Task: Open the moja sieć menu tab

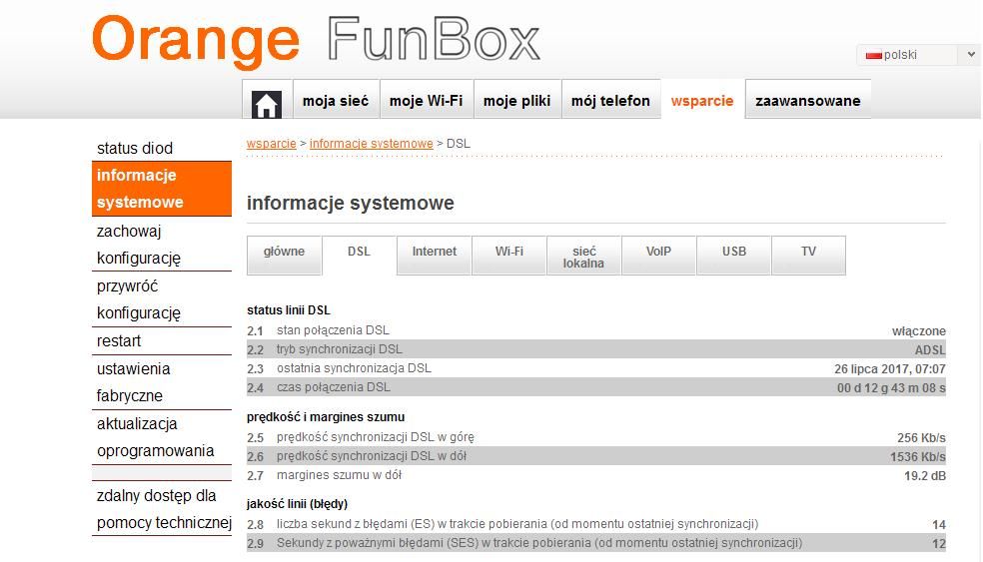Action: pyautogui.click(x=336, y=100)
